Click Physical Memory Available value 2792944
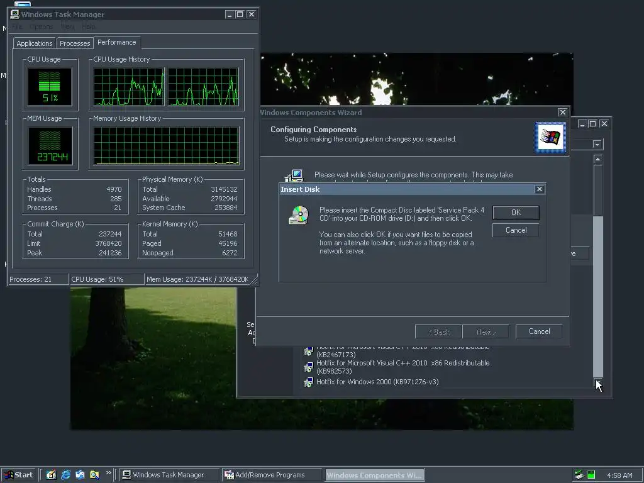 click(224, 199)
